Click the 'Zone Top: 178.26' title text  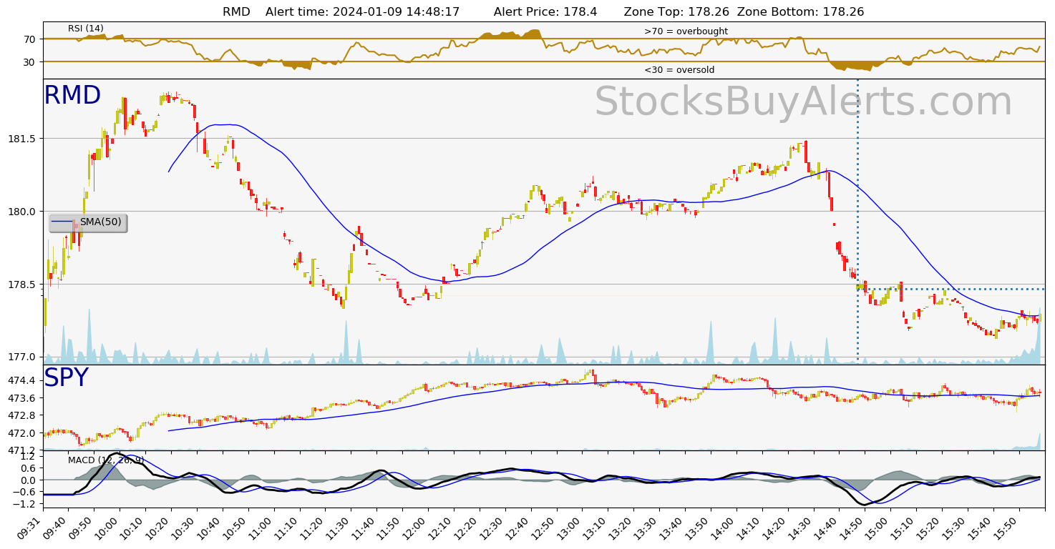pyautogui.click(x=675, y=11)
